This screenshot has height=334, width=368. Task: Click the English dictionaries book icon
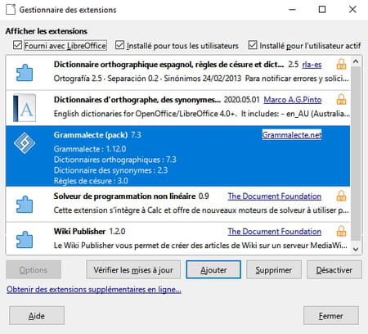25,108
